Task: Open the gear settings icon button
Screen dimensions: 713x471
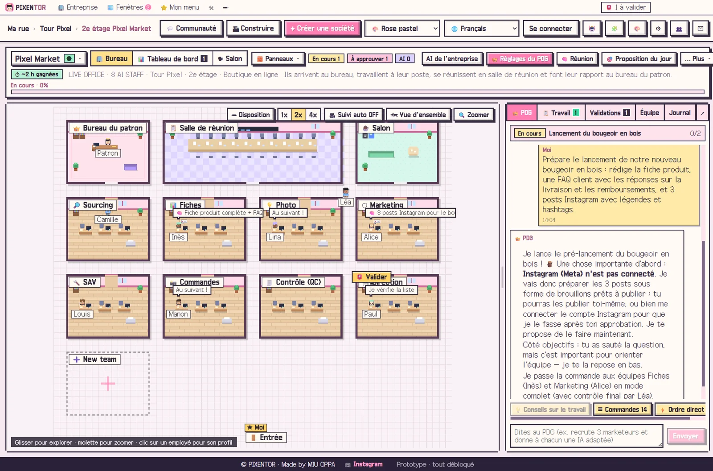Action: (658, 29)
